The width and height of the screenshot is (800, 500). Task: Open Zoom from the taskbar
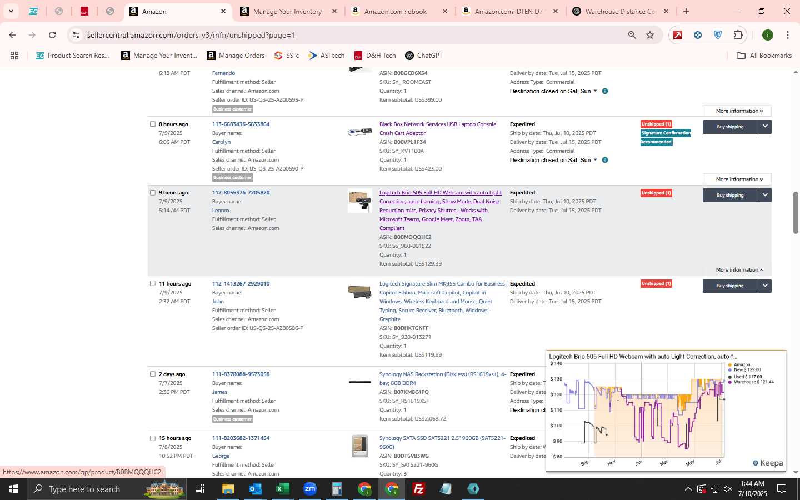click(309, 489)
